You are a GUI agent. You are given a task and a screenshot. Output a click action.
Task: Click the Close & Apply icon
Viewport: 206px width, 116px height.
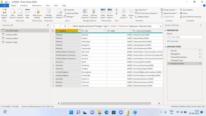(x=4, y=12)
